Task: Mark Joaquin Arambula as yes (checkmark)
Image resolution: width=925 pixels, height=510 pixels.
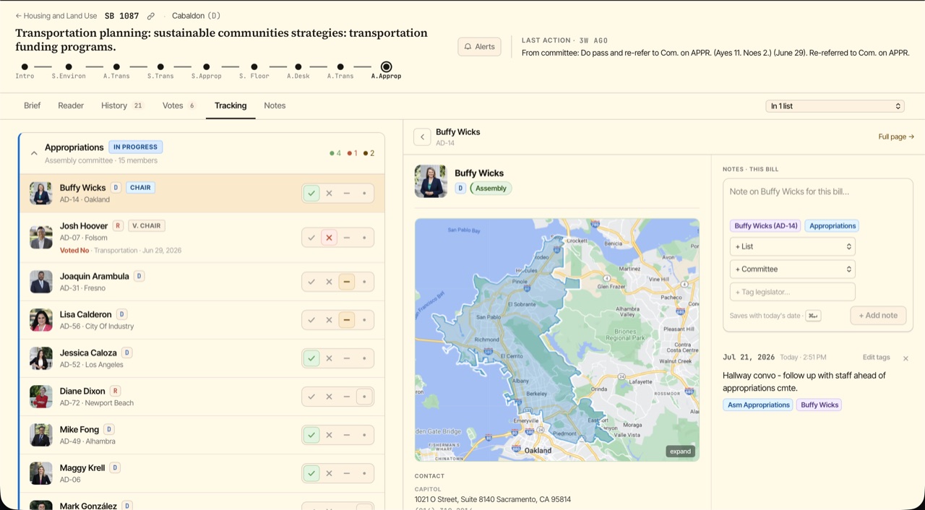Action: coord(311,282)
